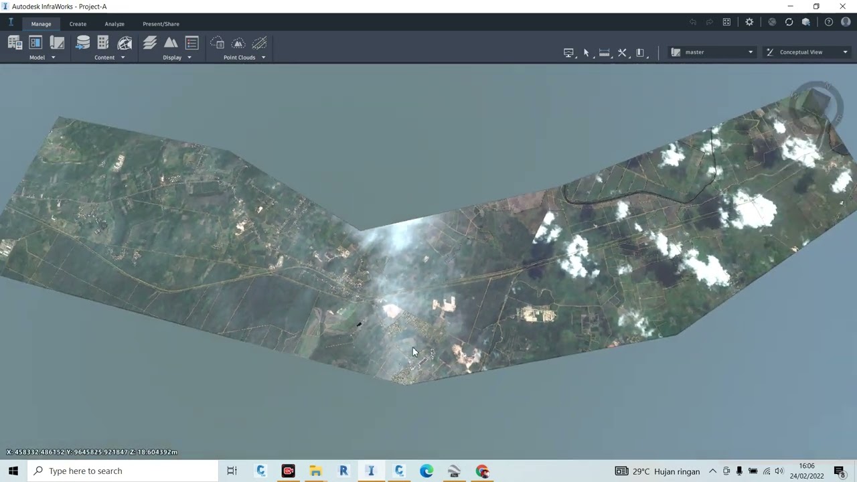857x482 pixels.
Task: Switch to the Manage tab
Action: [x=41, y=23]
